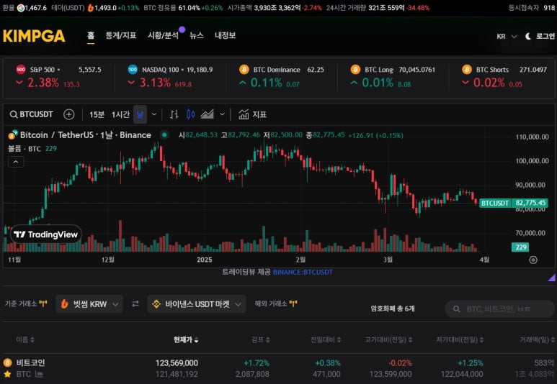This screenshot has width=557, height=384.
Task: Open the 바이낸스 USDT 마켓 dropdown
Action: click(x=197, y=304)
